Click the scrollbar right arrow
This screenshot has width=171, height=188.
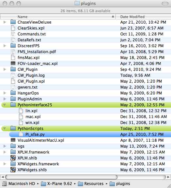coord(168,177)
